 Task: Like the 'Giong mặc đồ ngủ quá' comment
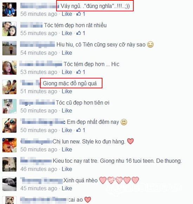(67, 91)
